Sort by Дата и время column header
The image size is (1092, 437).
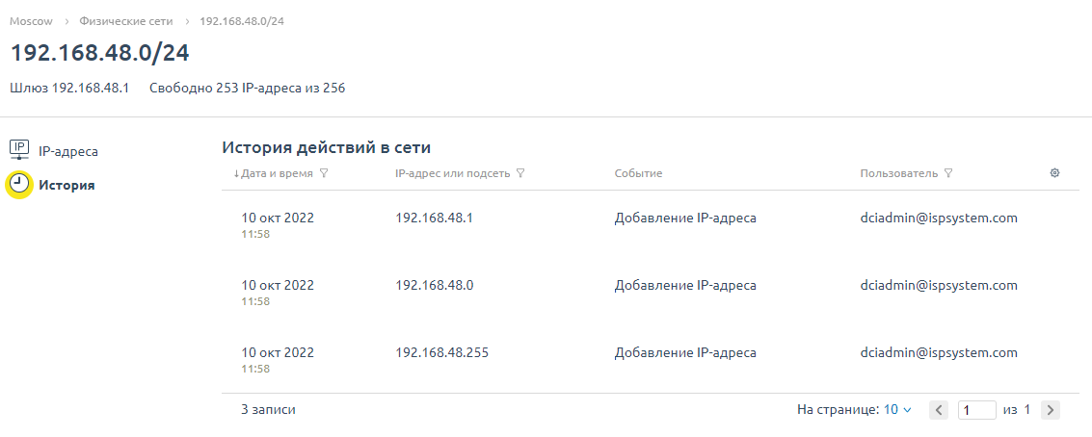pos(273,173)
